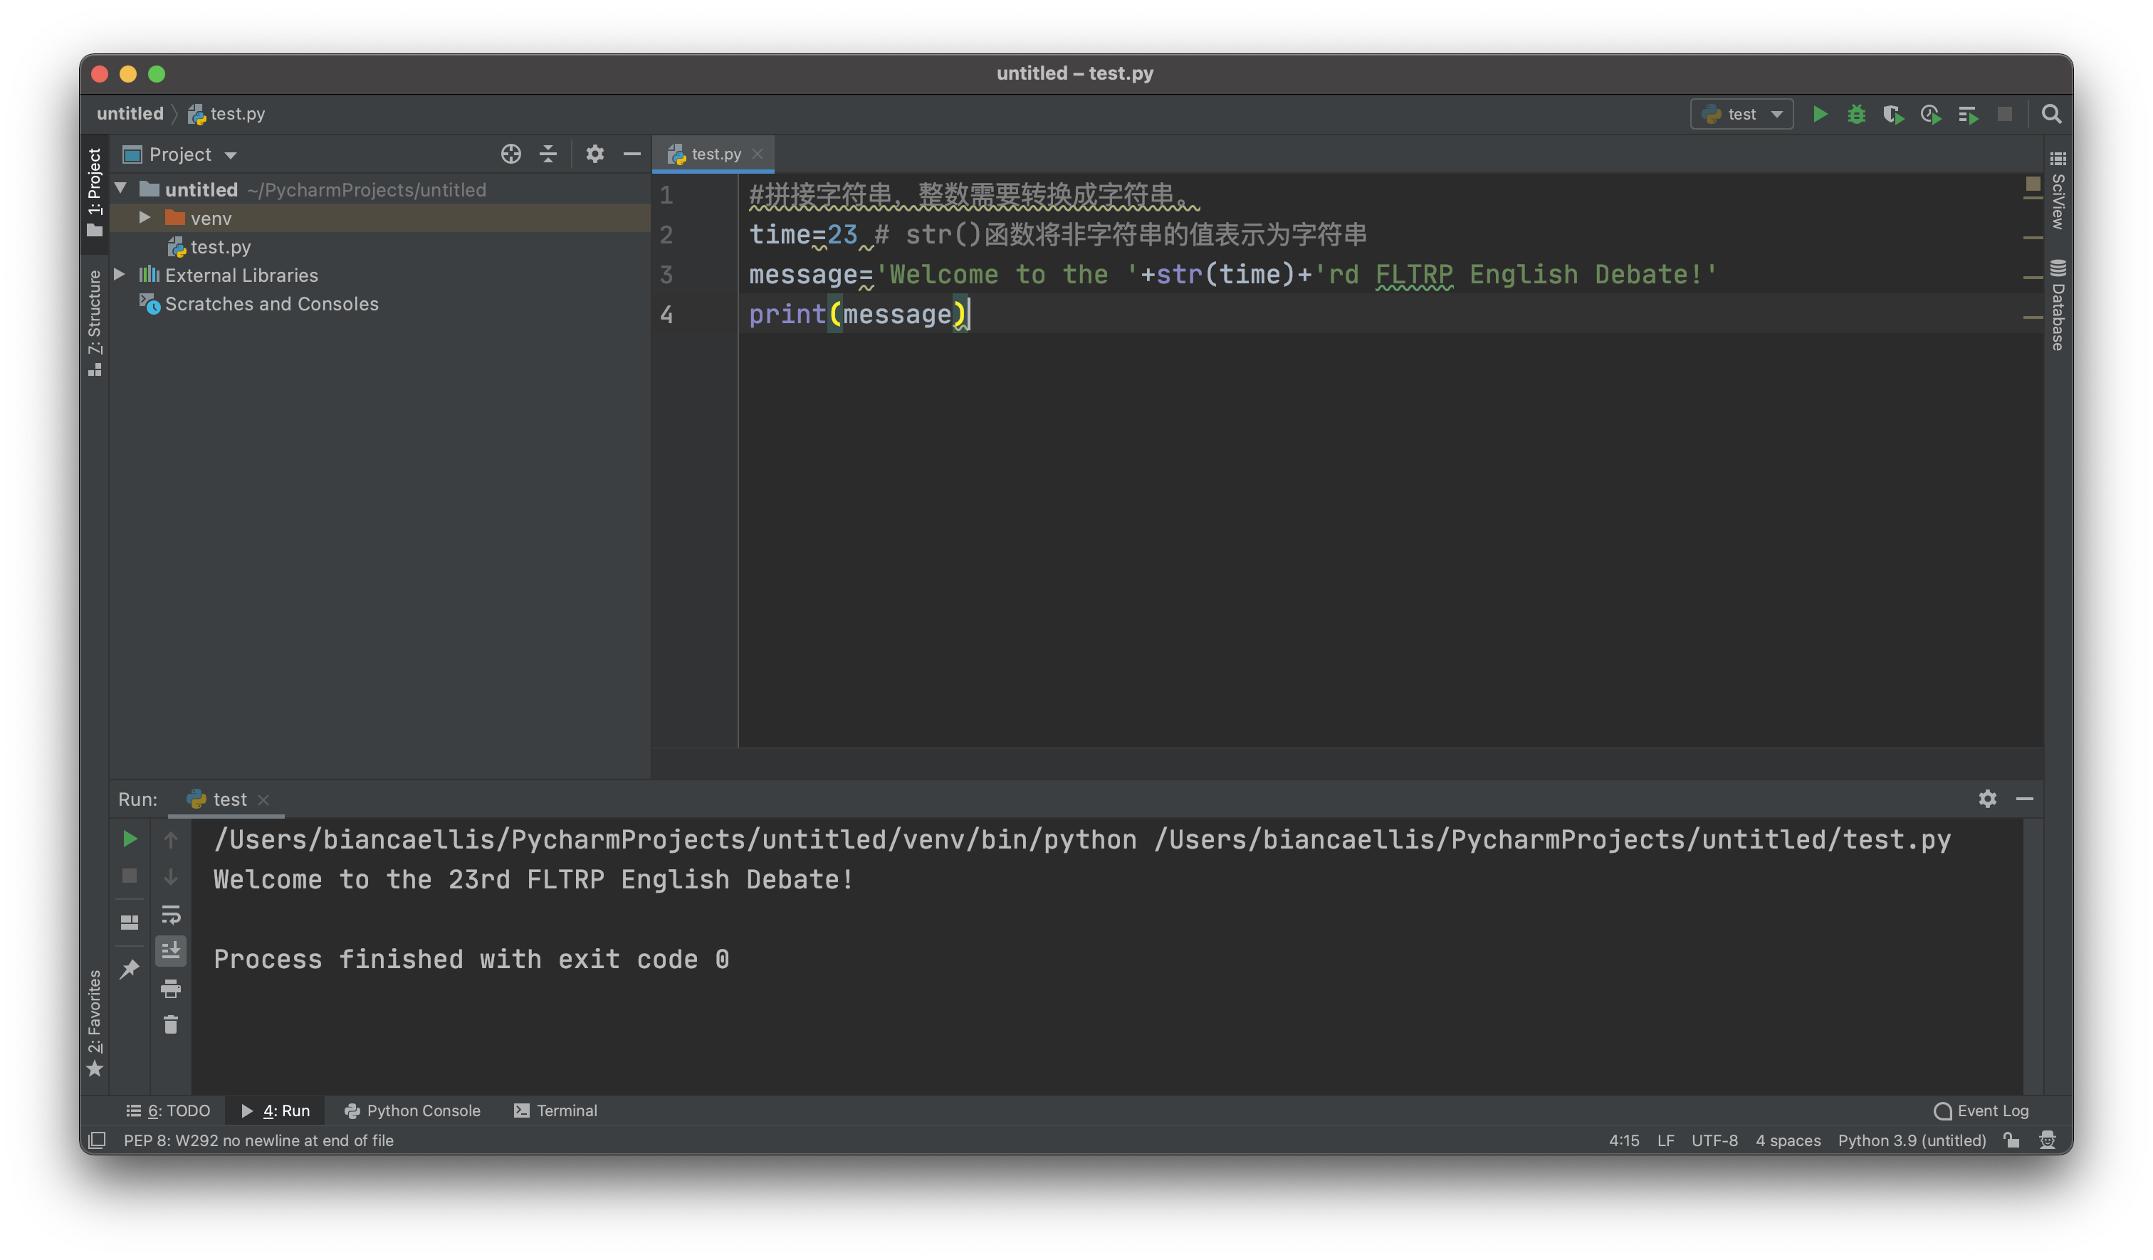The height and width of the screenshot is (1260, 2153).
Task: Click Python 3.9 interpreter in status bar
Action: [1911, 1140]
